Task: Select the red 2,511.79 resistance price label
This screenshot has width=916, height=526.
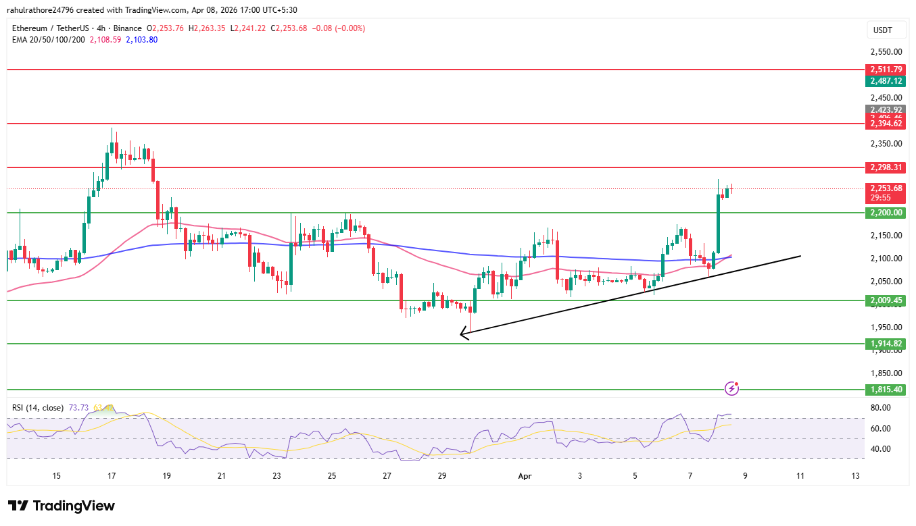Action: (x=886, y=70)
